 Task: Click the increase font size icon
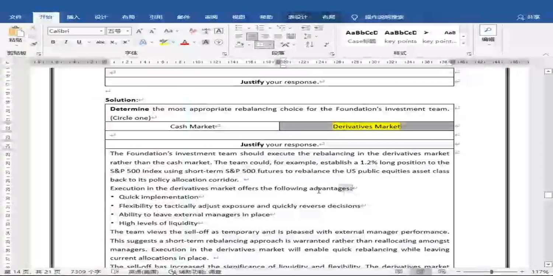click(139, 31)
